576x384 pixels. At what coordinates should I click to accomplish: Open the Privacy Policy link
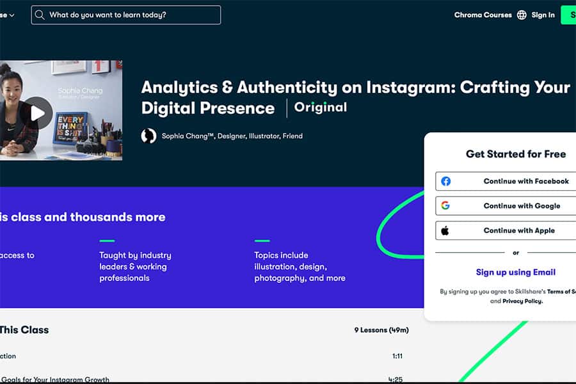522,301
